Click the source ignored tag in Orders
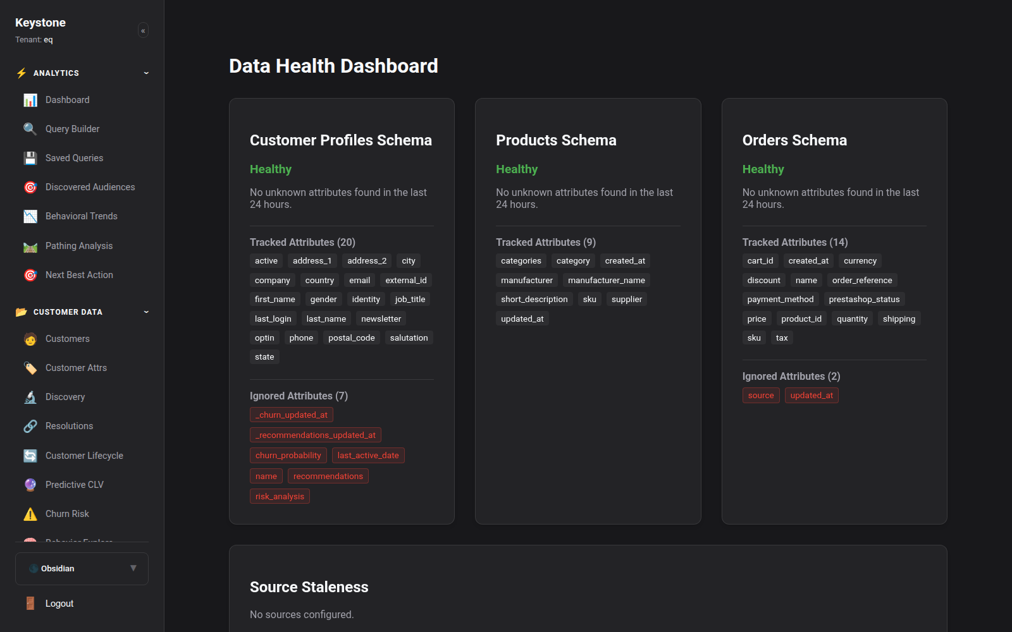Viewport: 1012px width, 632px height. [x=761, y=395]
